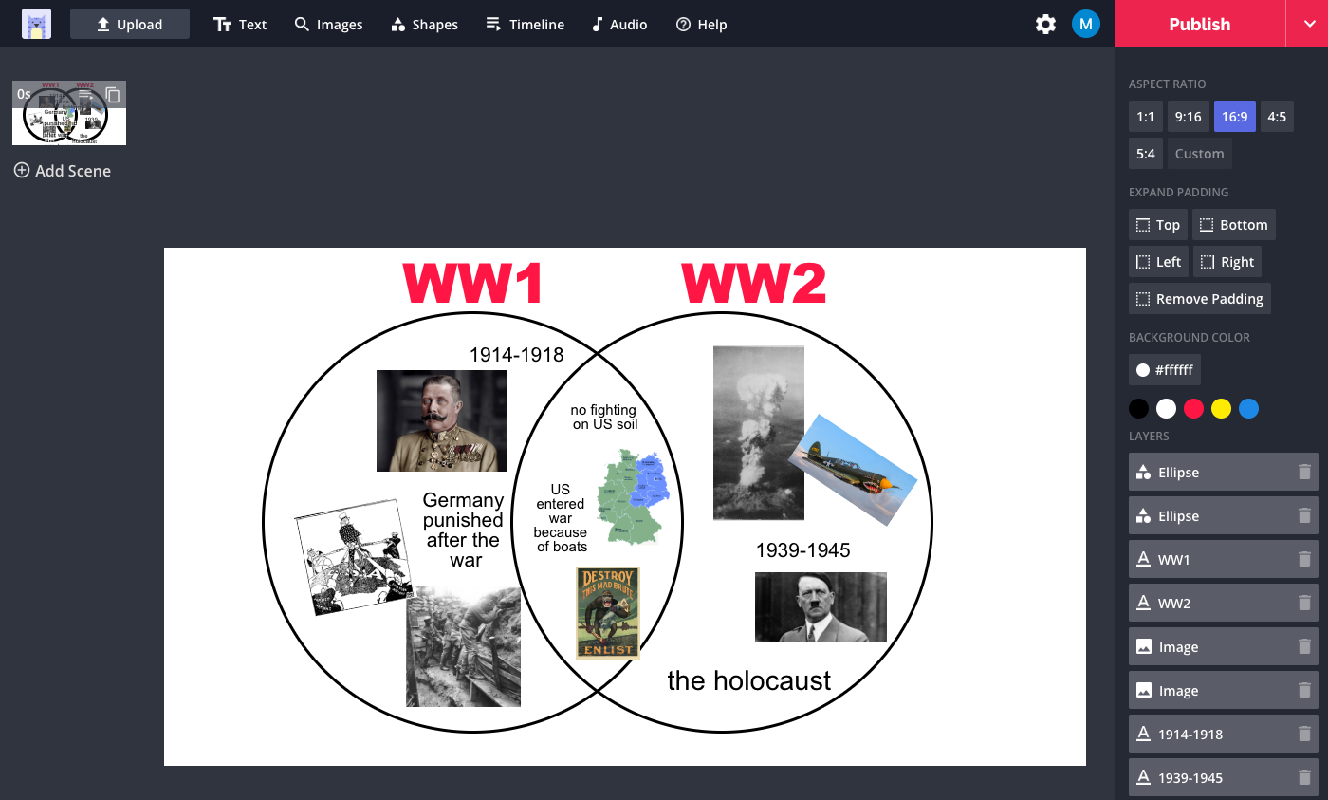Pick the white swatch in the color row
Viewport: 1328px width, 800px height.
coord(1167,409)
